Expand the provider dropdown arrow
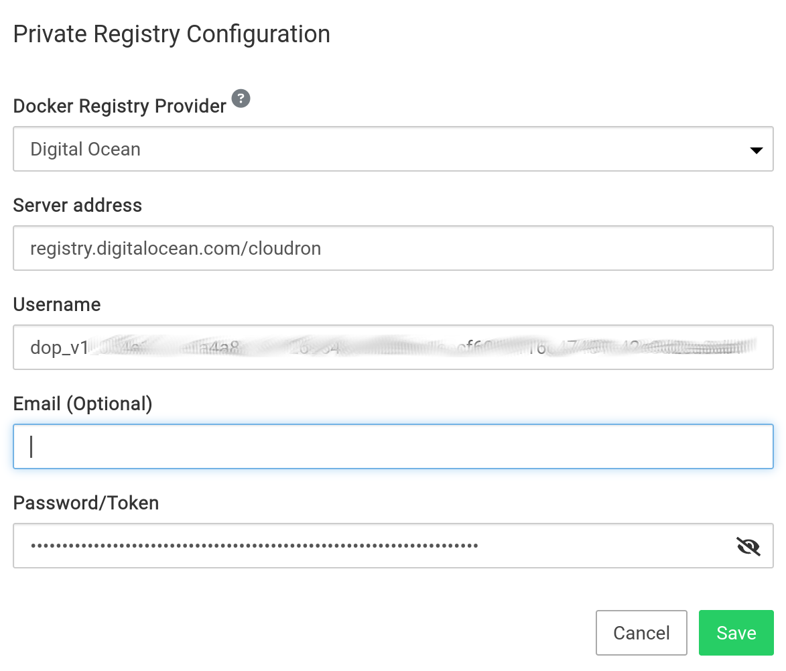This screenshot has width=786, height=671. pyautogui.click(x=756, y=150)
